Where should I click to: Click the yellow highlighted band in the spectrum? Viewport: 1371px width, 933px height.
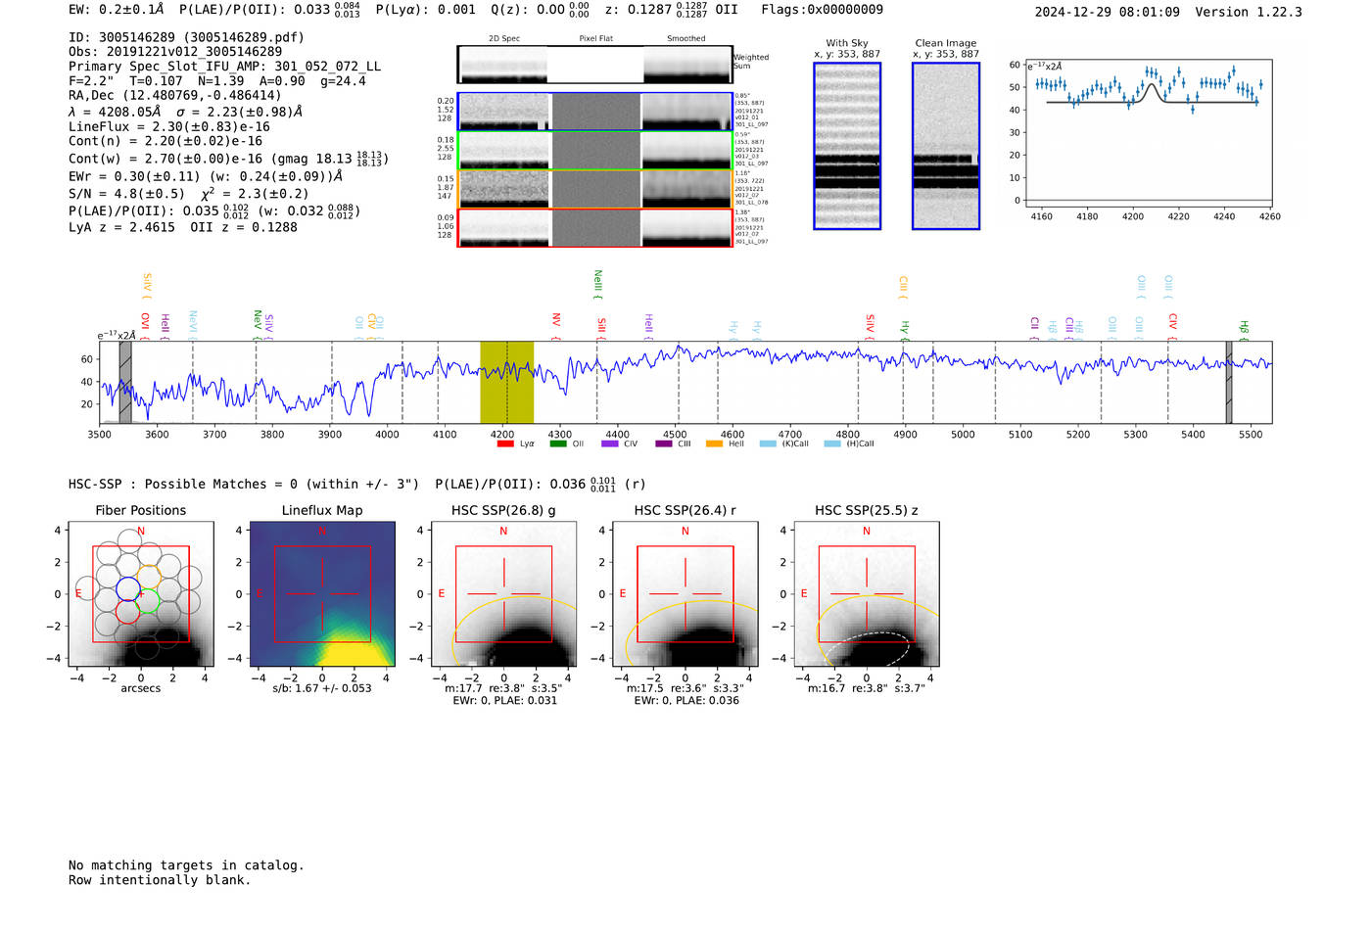point(506,382)
